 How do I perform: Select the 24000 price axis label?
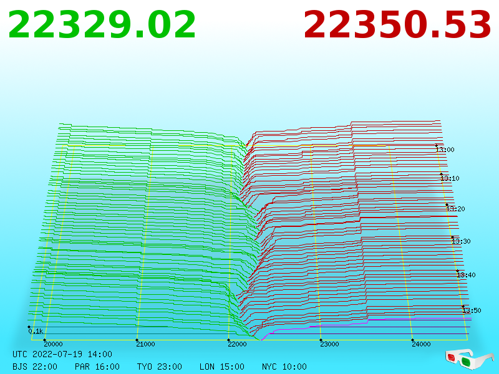click(x=421, y=344)
